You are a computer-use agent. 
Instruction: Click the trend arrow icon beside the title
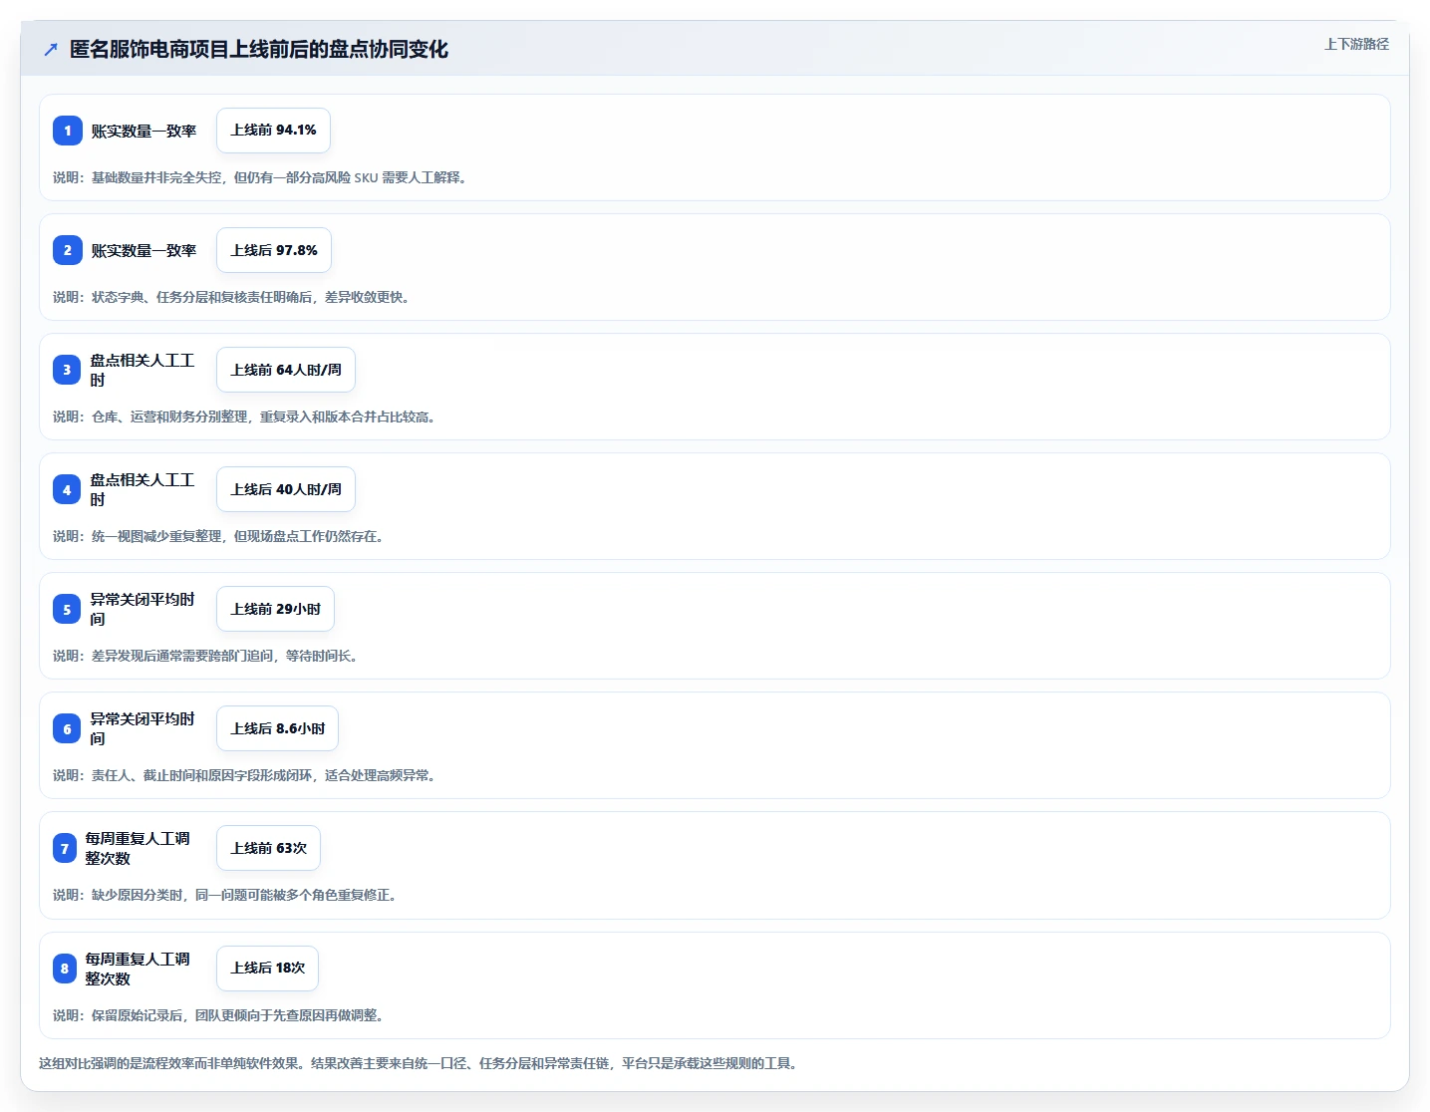click(x=51, y=49)
